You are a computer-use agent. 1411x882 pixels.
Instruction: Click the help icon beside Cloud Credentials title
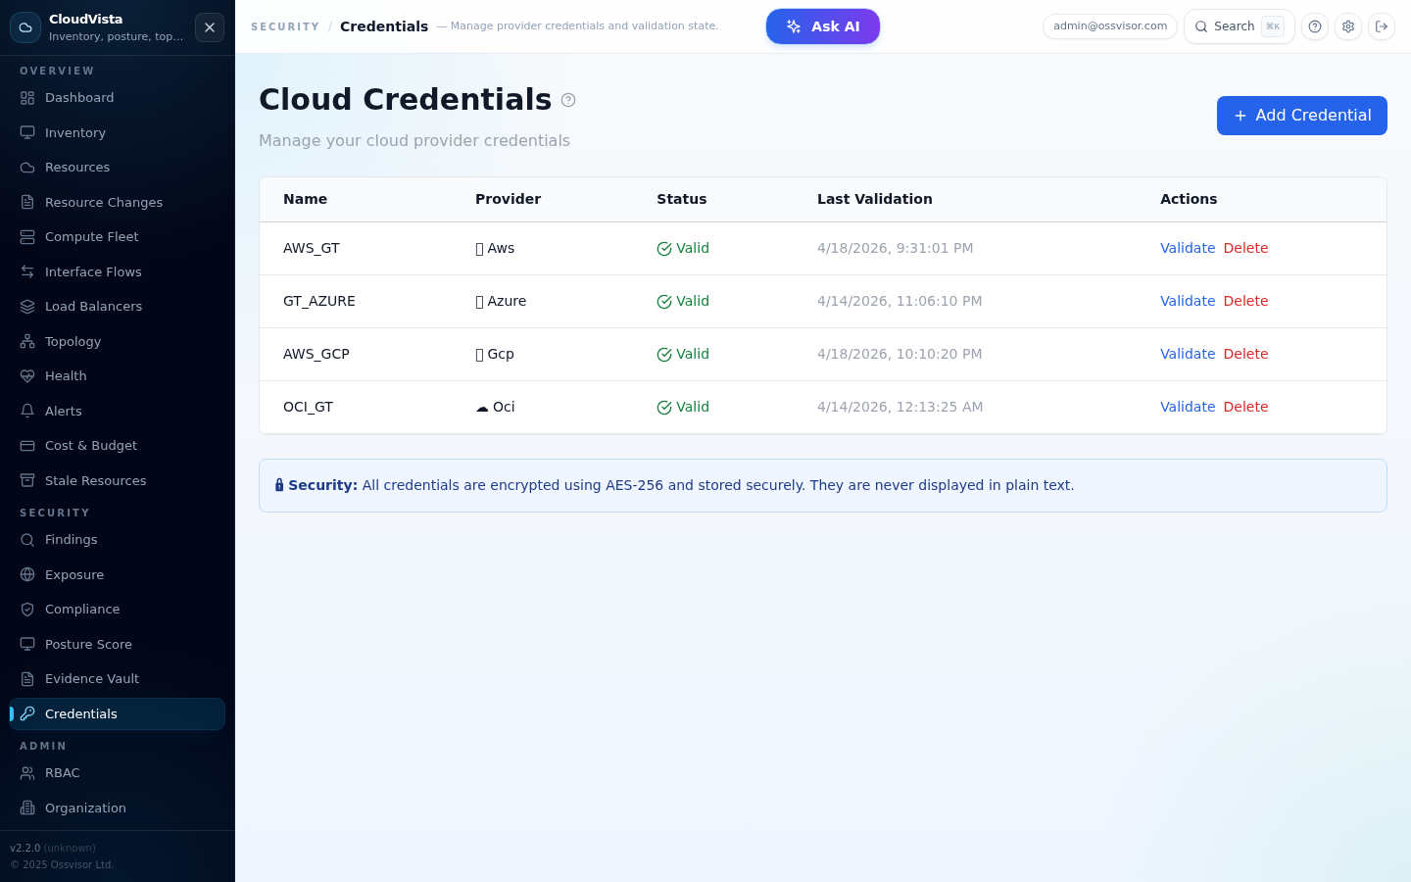click(x=568, y=100)
